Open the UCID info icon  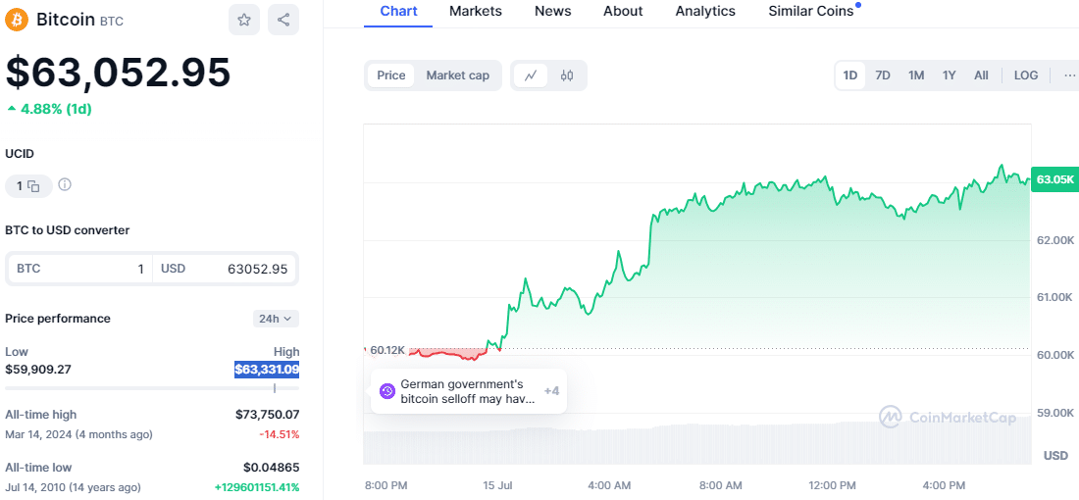pyautogui.click(x=65, y=185)
